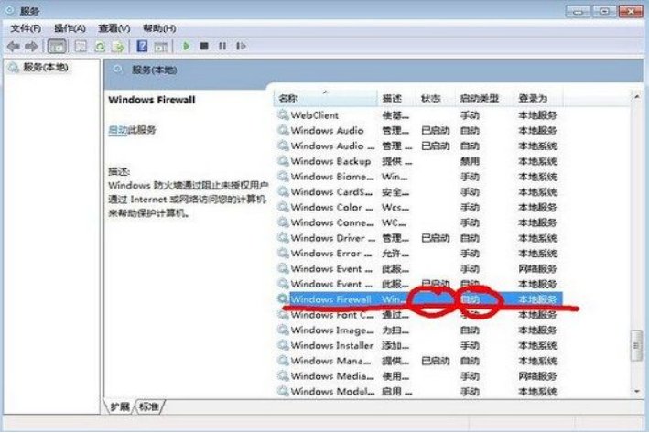
Task: Select the Windows Backup service
Action: click(x=418, y=161)
